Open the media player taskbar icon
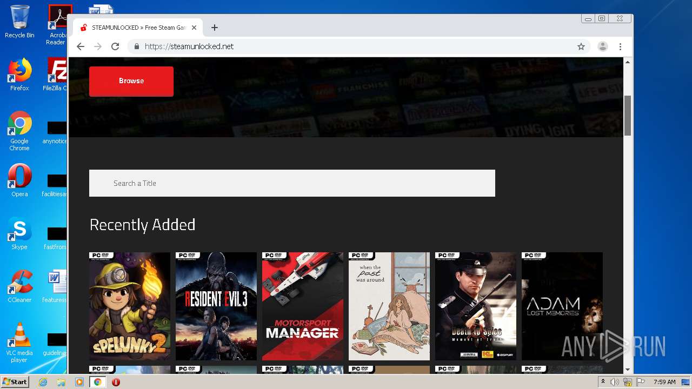This screenshot has height=389, width=692. tap(79, 382)
